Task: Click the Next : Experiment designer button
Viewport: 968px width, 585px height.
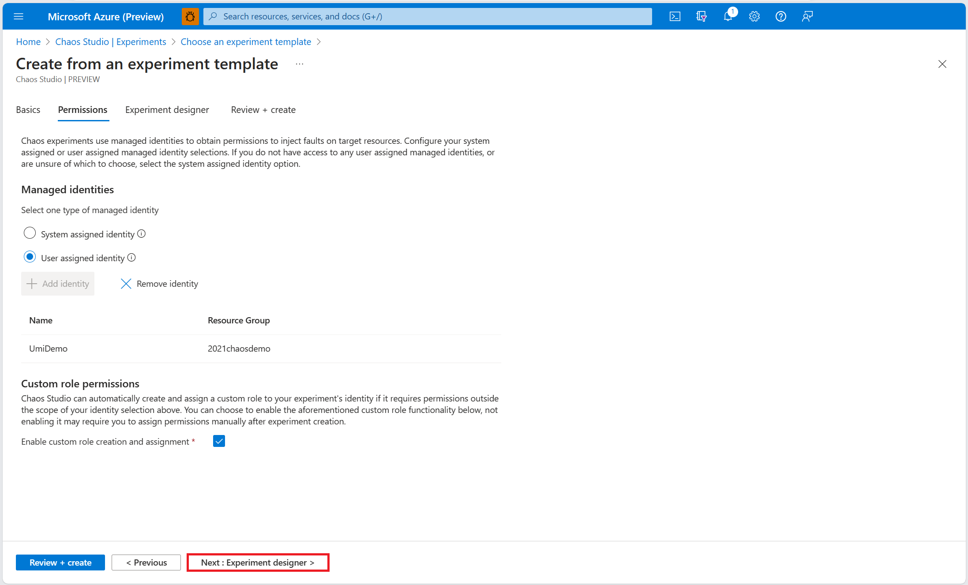Action: [257, 562]
